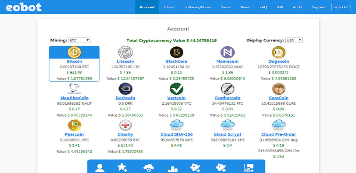Click the Darkcoin logo icon
Image resolution: width=356 pixels, height=173 pixels.
125,89
